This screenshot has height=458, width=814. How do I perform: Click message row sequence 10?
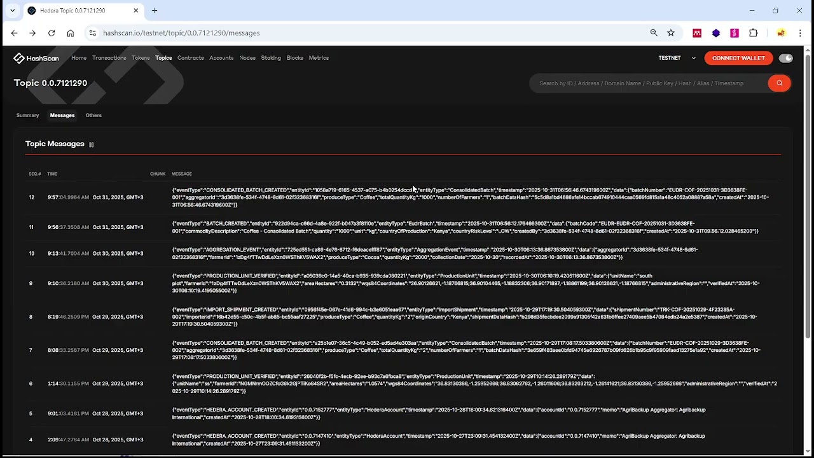click(403, 253)
